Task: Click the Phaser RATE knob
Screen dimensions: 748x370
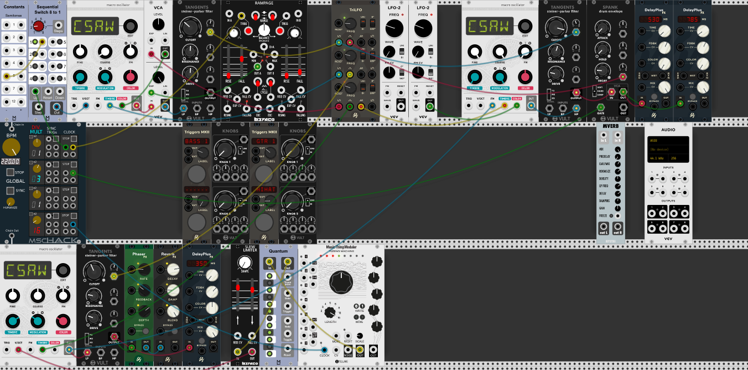Action: point(144,269)
